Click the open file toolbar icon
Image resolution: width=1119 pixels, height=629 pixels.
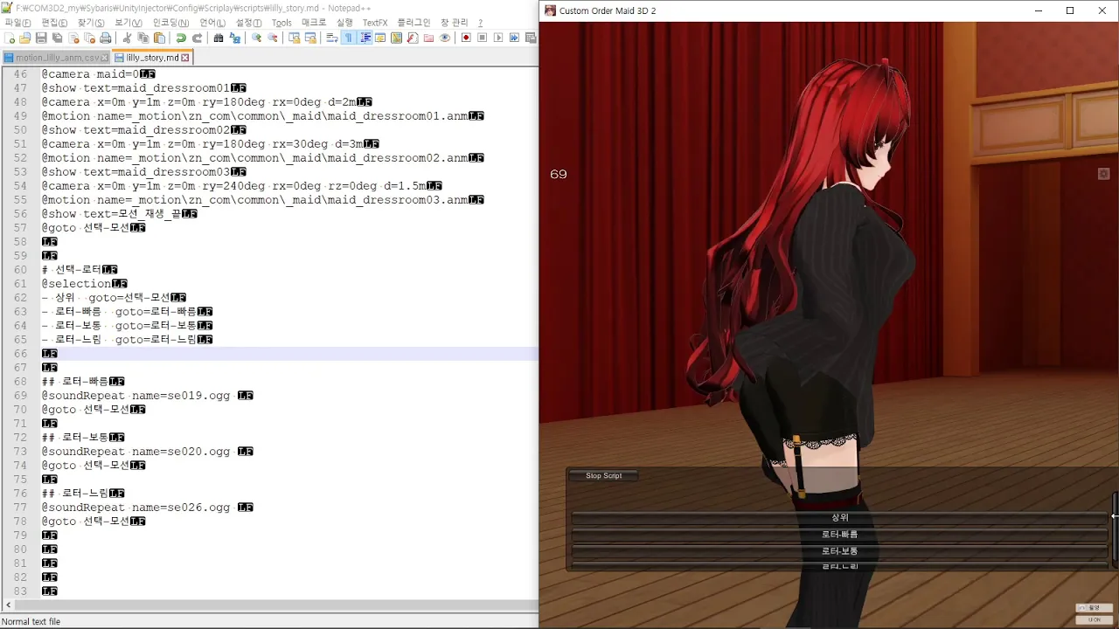[x=24, y=38]
